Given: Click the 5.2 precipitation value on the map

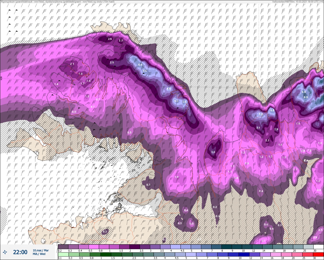Looking at the screenshot, I should tap(261, 114).
